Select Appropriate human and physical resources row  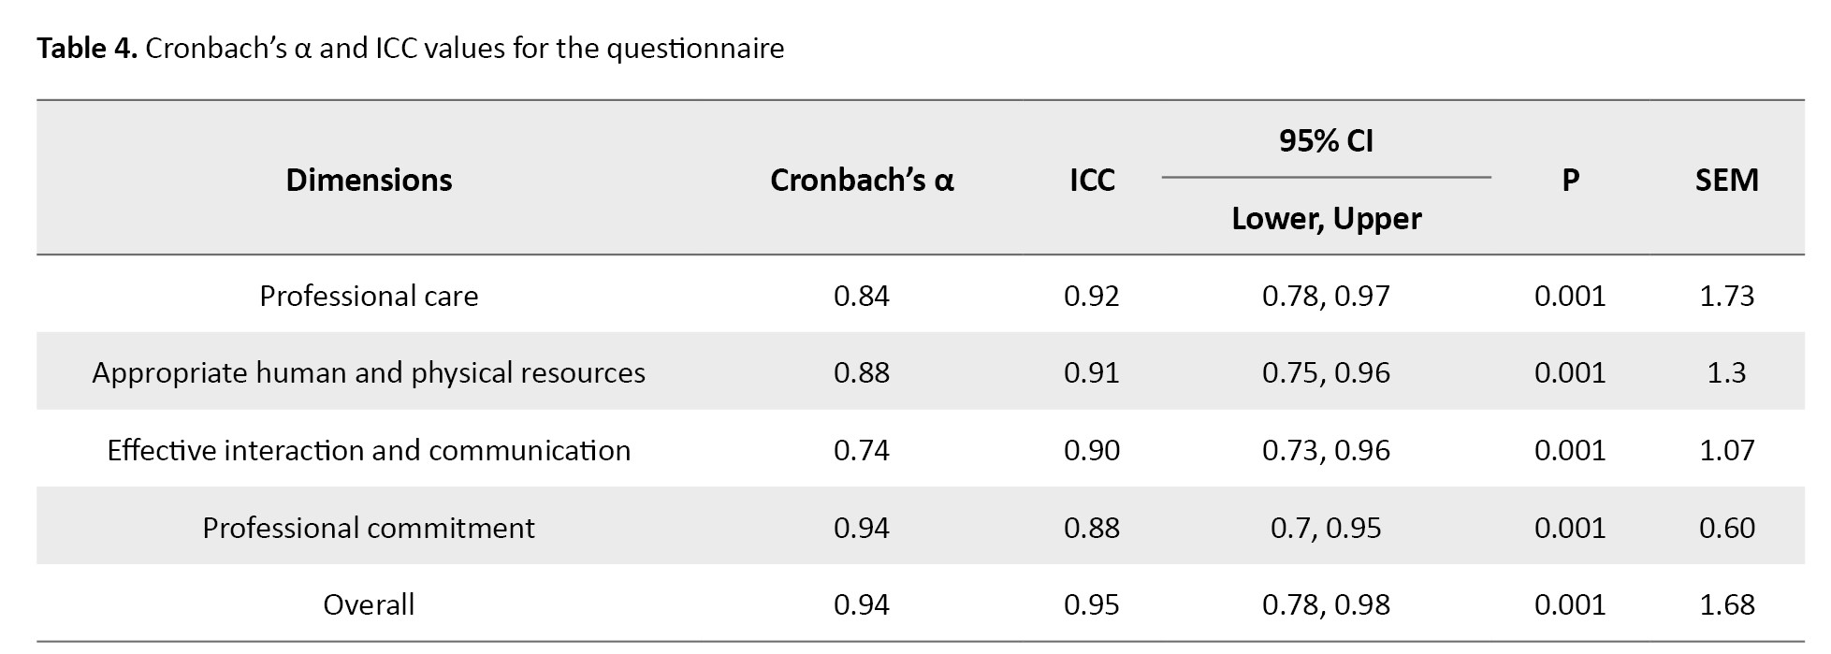(x=369, y=372)
